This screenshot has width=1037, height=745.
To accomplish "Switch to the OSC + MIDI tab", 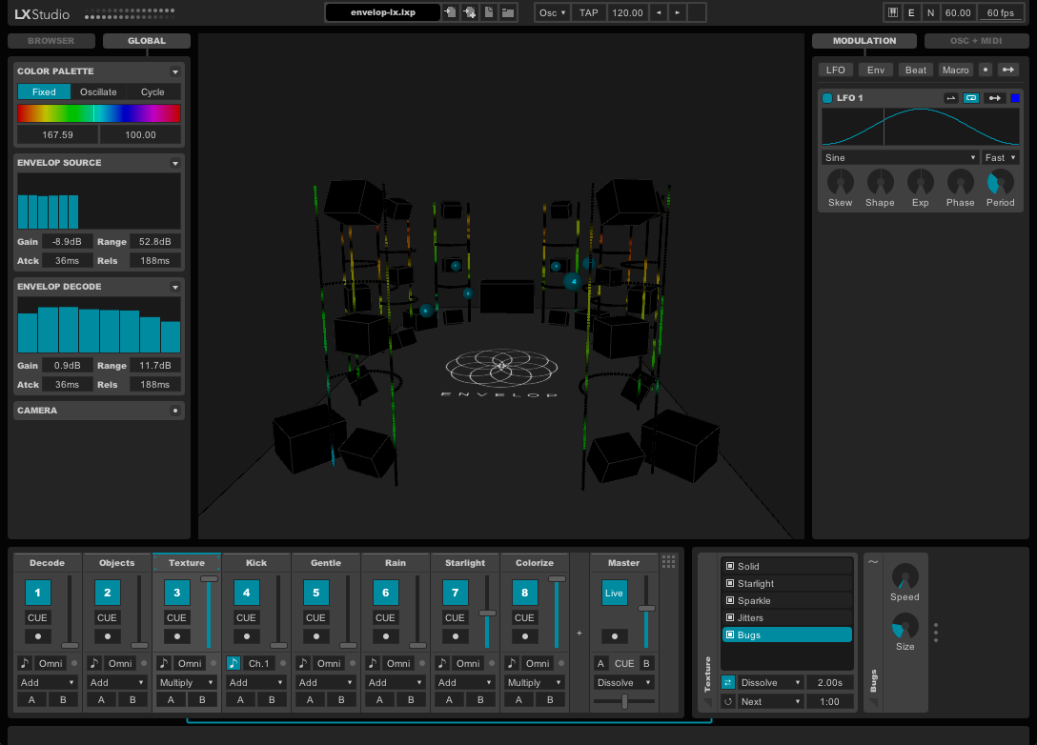I will [976, 40].
